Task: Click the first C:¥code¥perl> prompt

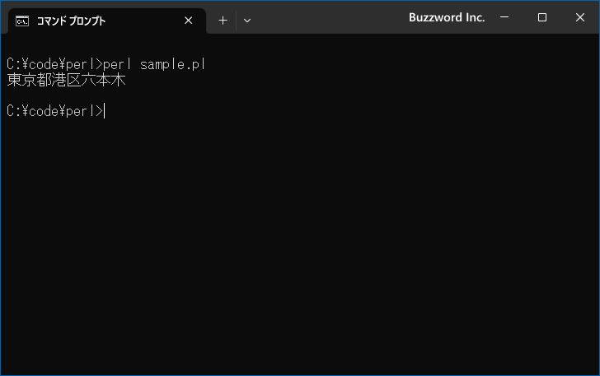Action: [x=54, y=64]
